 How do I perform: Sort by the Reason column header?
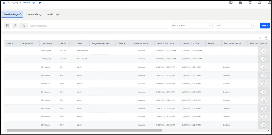click(x=213, y=43)
